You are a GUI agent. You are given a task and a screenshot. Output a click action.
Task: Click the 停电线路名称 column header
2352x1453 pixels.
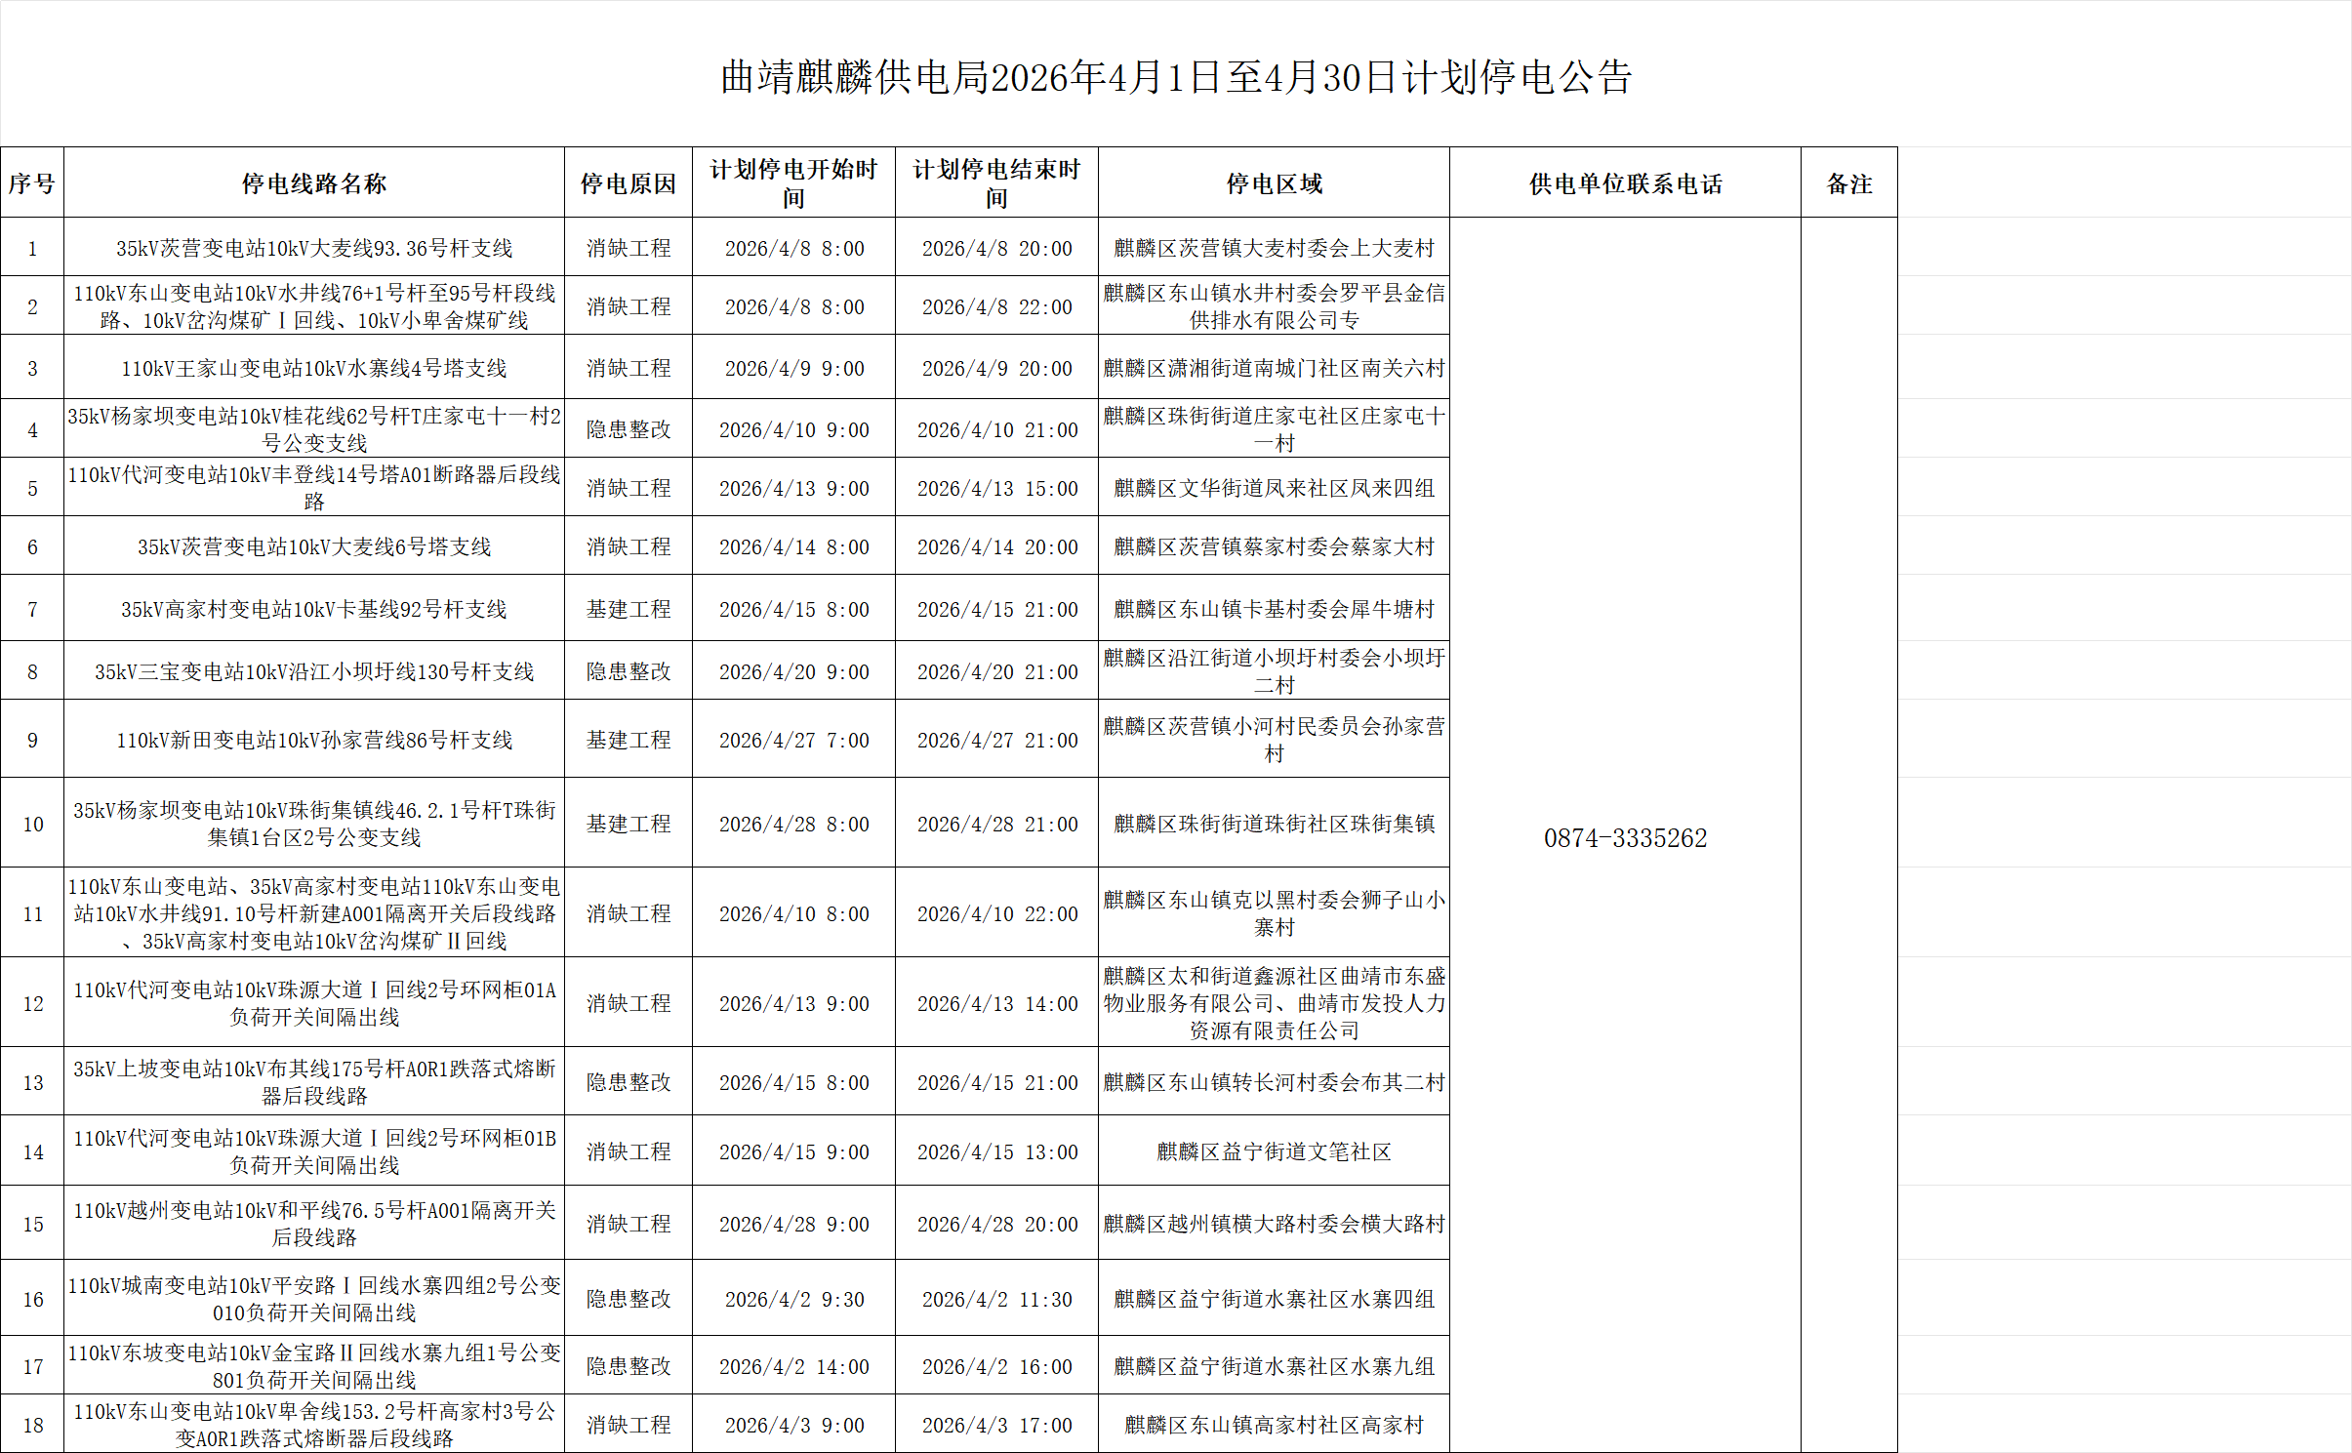pos(313,183)
